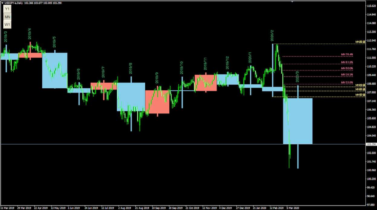Click the 112.540 price scale value
377x210 pixels.
371,40
